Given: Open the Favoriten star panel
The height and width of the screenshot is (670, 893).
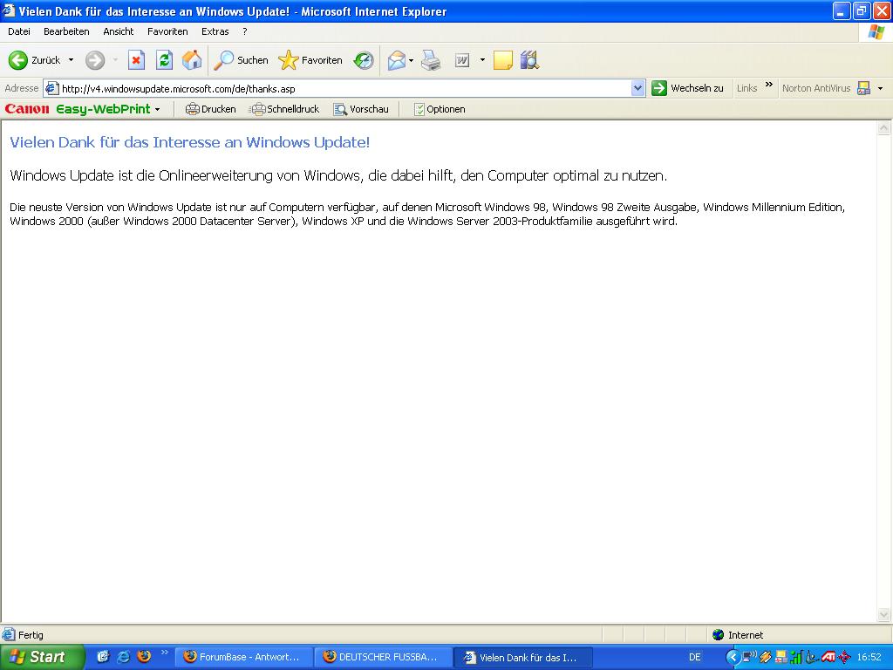Looking at the screenshot, I should tap(310, 60).
